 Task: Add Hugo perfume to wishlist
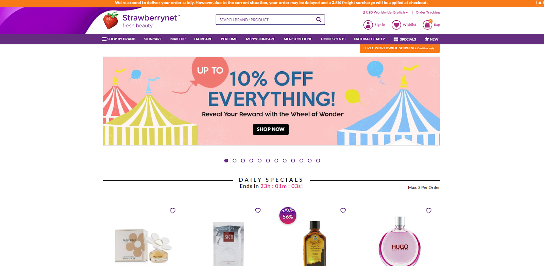click(x=428, y=211)
